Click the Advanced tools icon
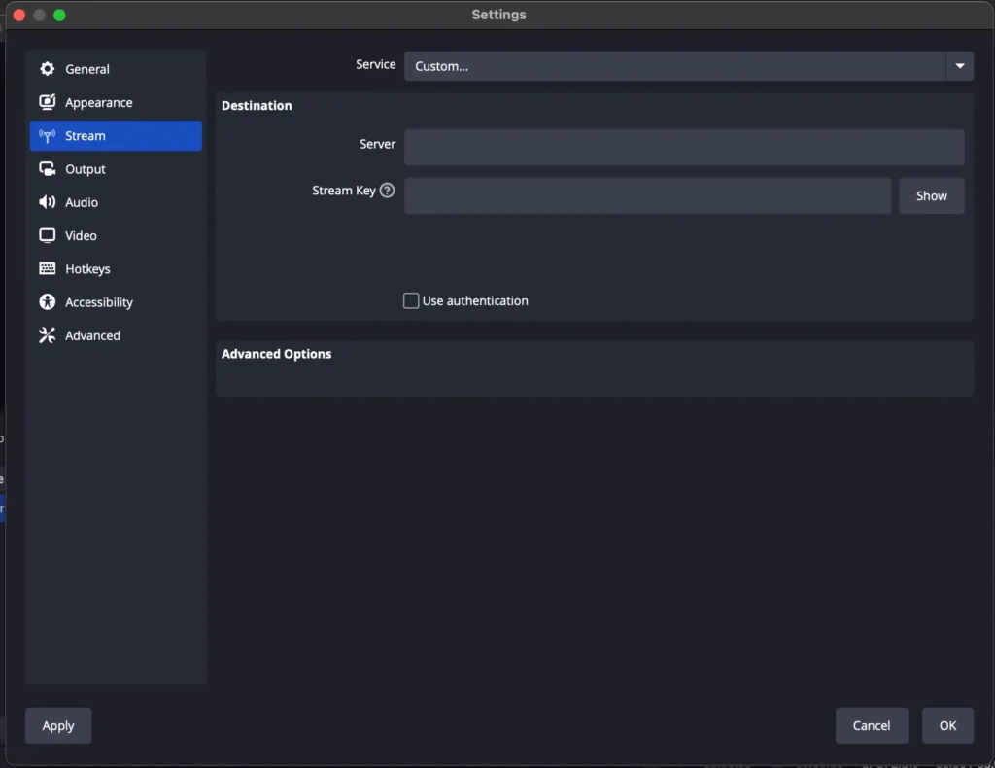 pos(47,335)
